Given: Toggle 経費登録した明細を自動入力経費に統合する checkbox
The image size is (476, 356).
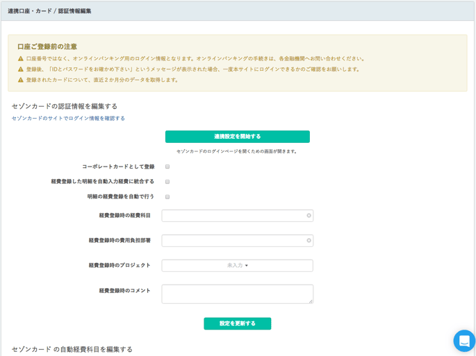Looking at the screenshot, I should point(167,182).
